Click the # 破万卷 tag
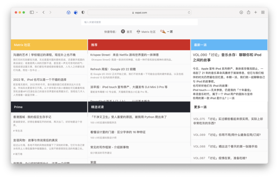The image size is (279, 178). click(x=18, y=154)
